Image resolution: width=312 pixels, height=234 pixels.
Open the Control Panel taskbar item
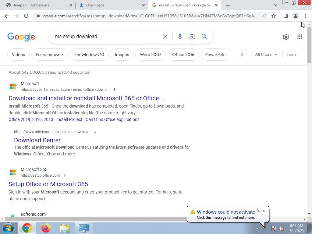83,228
